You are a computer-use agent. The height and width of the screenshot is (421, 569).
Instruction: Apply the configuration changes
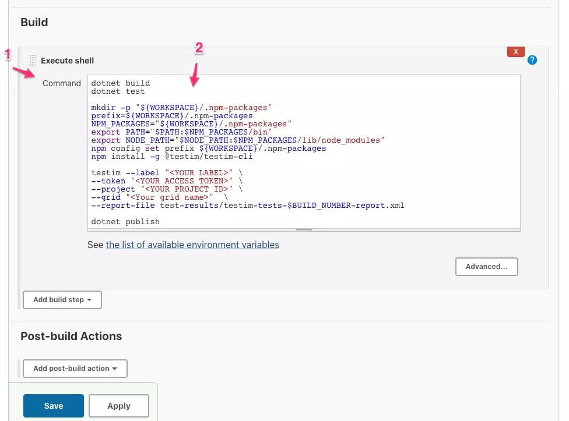point(119,406)
